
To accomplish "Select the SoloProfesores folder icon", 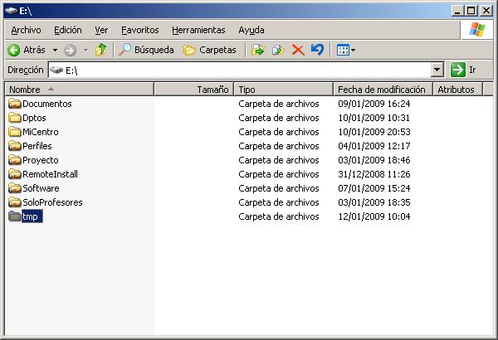I will coord(15,202).
